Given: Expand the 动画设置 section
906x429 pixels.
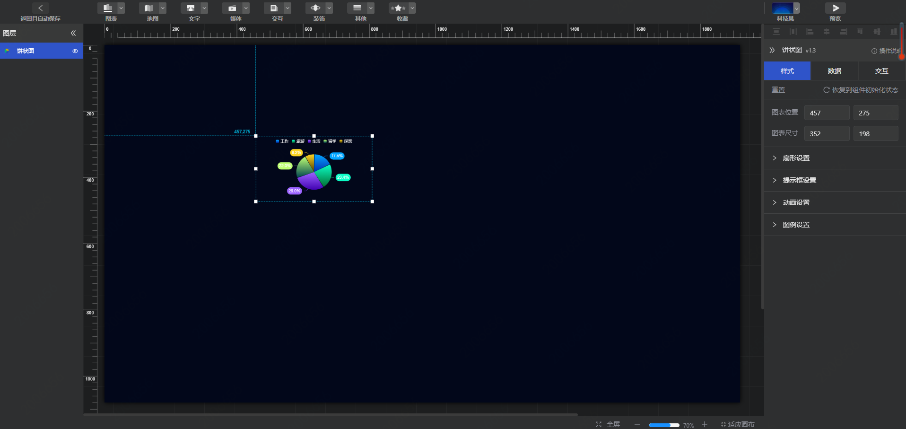Looking at the screenshot, I should click(x=835, y=202).
